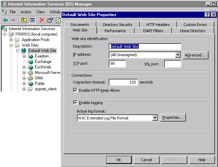Click the Refresh toolbar icon
Viewport: 218px width, 167px height.
coord(58,20)
